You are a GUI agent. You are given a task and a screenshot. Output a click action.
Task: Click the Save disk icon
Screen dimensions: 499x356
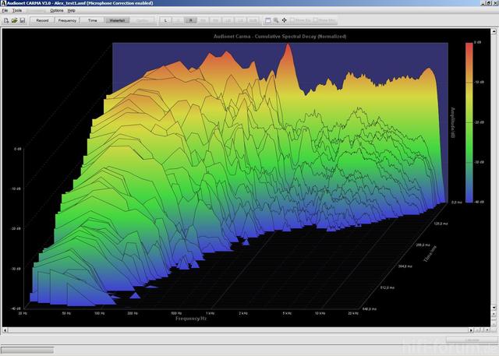pyautogui.click(x=23, y=19)
